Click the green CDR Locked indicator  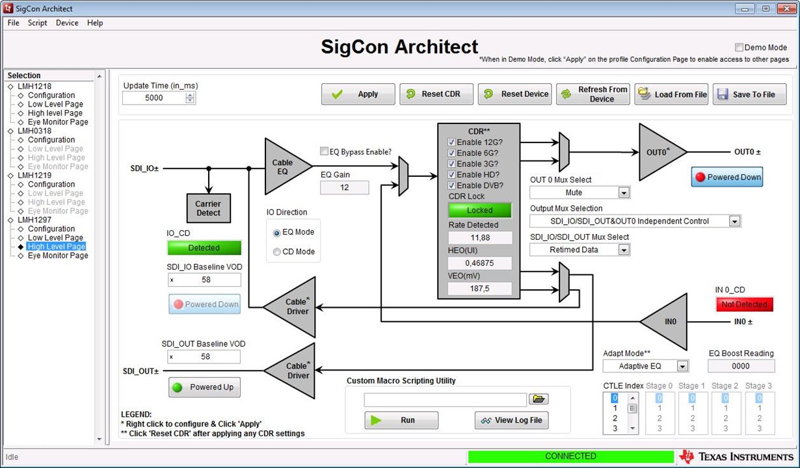coord(480,211)
